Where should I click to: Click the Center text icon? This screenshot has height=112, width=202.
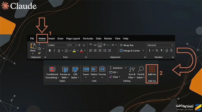point(95,50)
